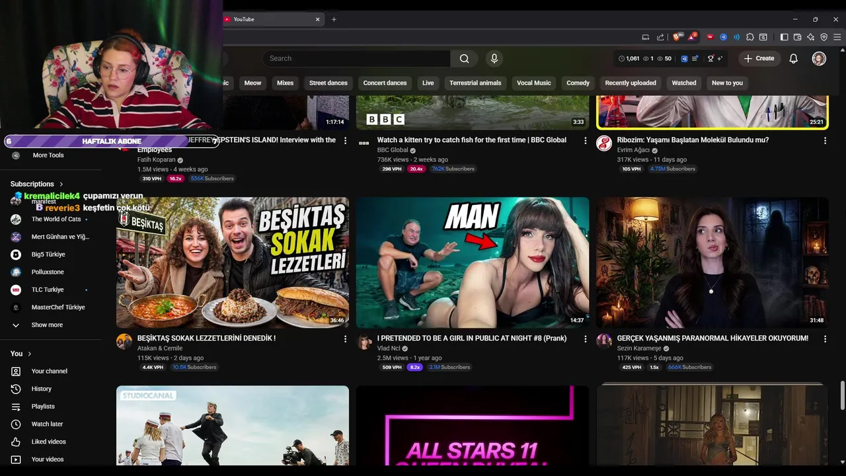Expand the You section chevron
The width and height of the screenshot is (846, 476).
pos(30,354)
